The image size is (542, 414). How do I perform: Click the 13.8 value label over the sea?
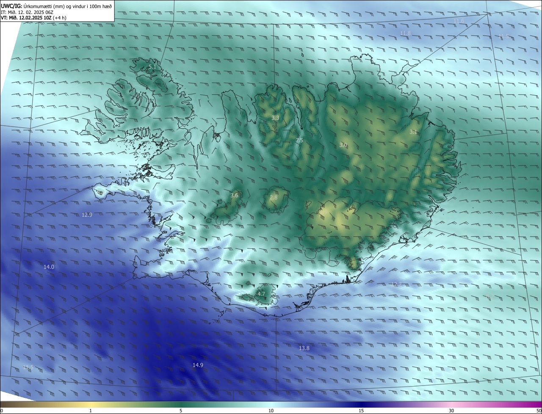click(x=304, y=348)
